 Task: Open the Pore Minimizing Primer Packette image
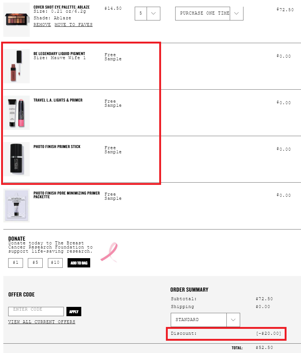[17, 206]
